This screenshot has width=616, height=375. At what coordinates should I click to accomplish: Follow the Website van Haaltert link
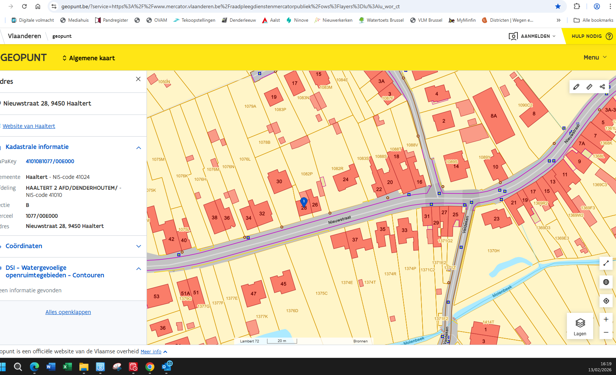[29, 126]
